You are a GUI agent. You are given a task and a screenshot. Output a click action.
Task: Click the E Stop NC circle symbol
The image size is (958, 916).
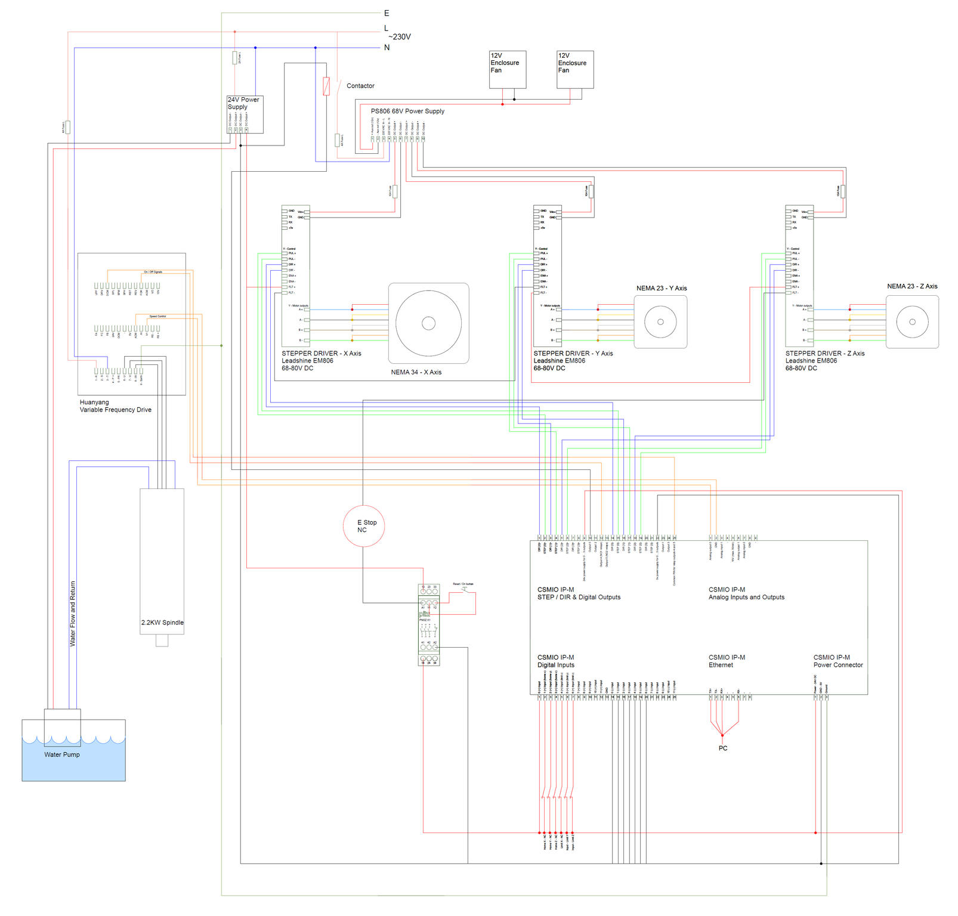(363, 526)
